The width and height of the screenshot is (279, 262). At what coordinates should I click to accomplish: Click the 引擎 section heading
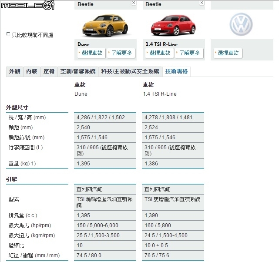[x=12, y=179]
